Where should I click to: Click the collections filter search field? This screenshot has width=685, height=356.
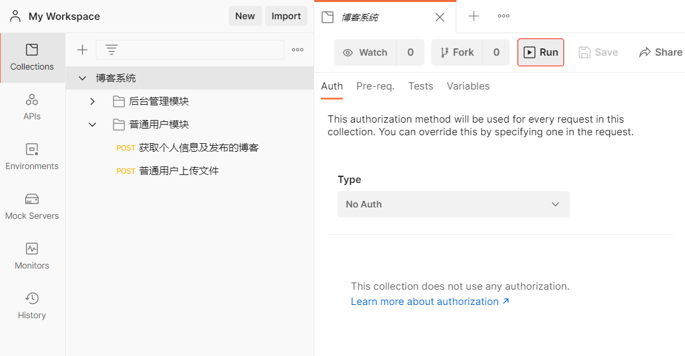point(190,50)
